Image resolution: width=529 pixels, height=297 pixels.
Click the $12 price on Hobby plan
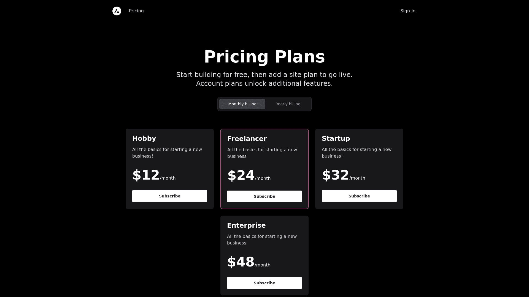[146, 175]
